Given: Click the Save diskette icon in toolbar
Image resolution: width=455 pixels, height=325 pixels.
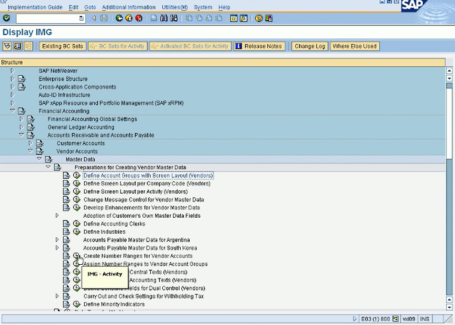Looking at the screenshot, I should coord(104,18).
